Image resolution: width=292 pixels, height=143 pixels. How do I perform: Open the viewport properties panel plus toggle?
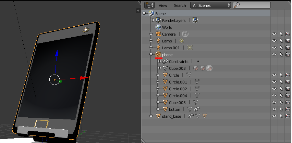pyautogui.click(x=138, y=11)
